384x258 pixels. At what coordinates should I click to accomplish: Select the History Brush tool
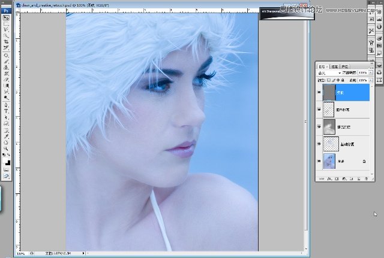coord(6,73)
